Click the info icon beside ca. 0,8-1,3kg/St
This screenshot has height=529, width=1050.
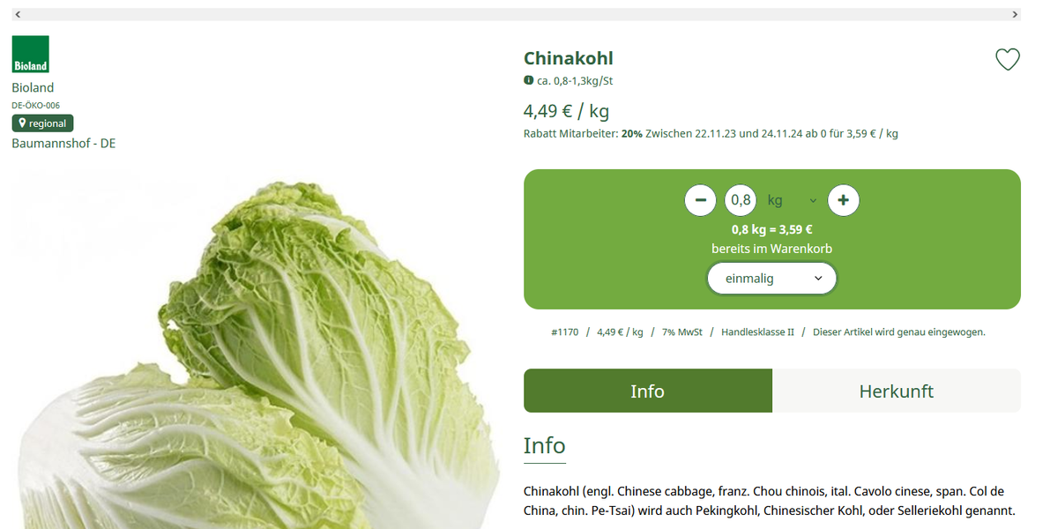click(528, 80)
